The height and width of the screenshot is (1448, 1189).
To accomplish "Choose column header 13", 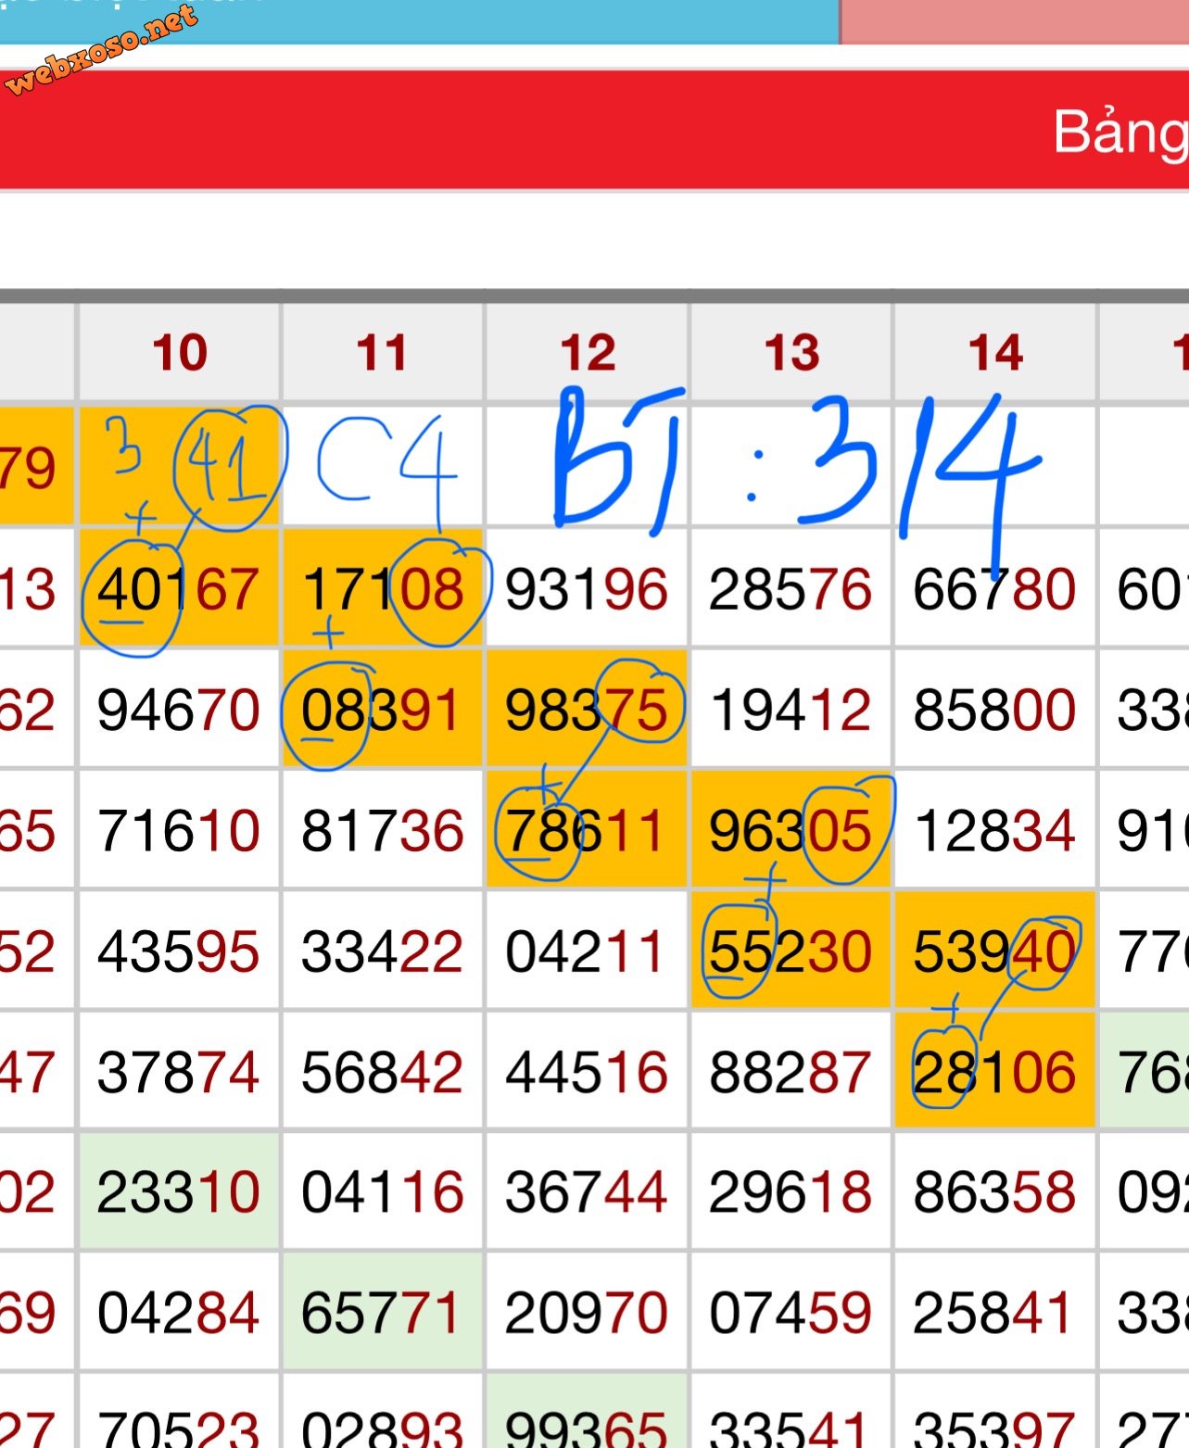I will [x=791, y=353].
